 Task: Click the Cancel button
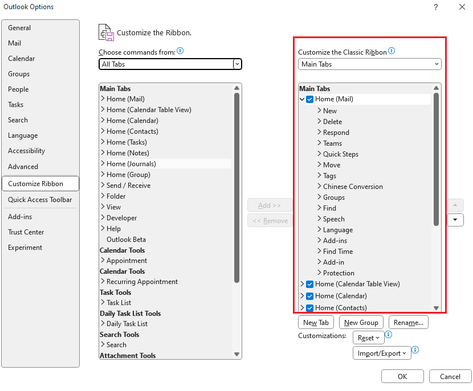[x=450, y=377]
